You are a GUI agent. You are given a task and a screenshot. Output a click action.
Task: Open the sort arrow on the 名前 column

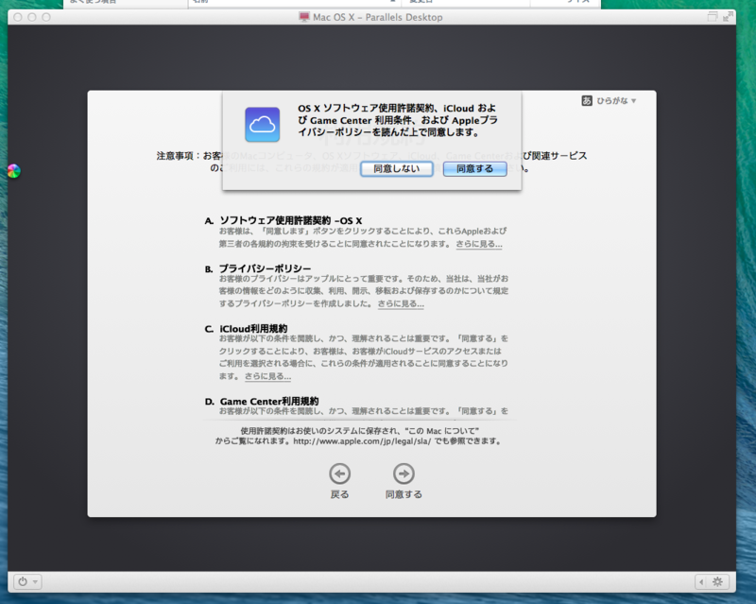point(390,3)
